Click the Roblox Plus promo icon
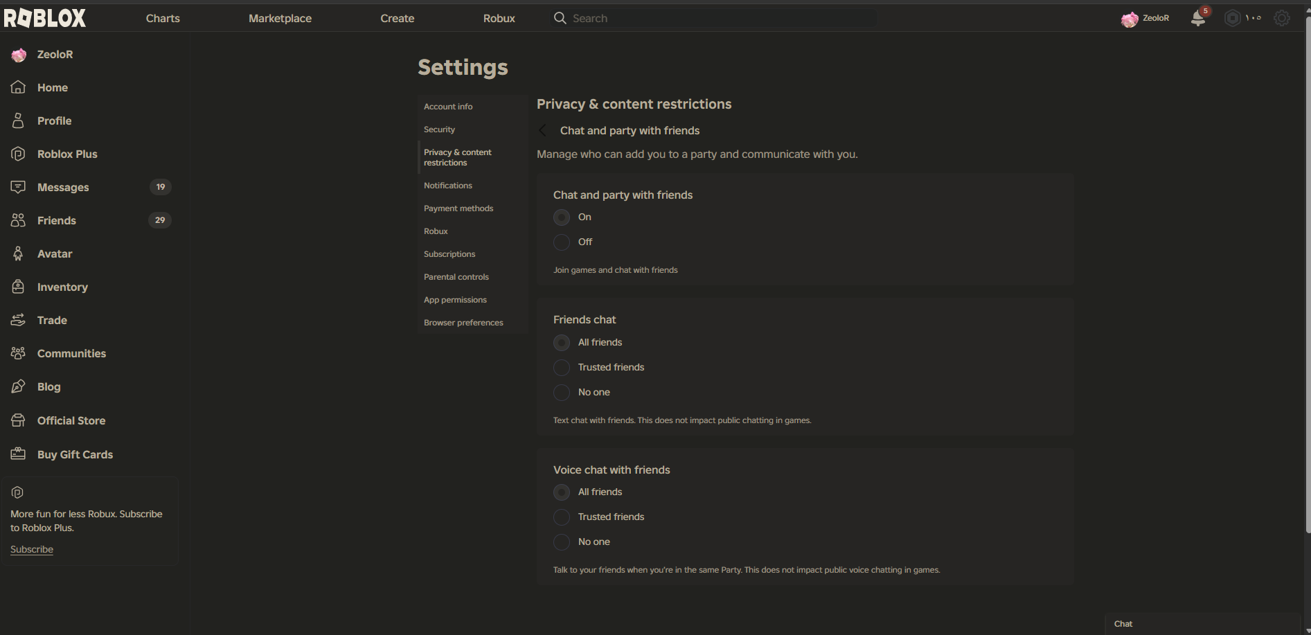This screenshot has height=635, width=1311. pyautogui.click(x=18, y=492)
